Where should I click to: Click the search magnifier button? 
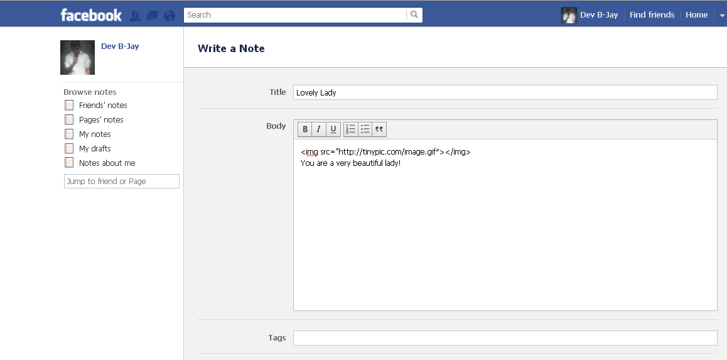(x=414, y=15)
